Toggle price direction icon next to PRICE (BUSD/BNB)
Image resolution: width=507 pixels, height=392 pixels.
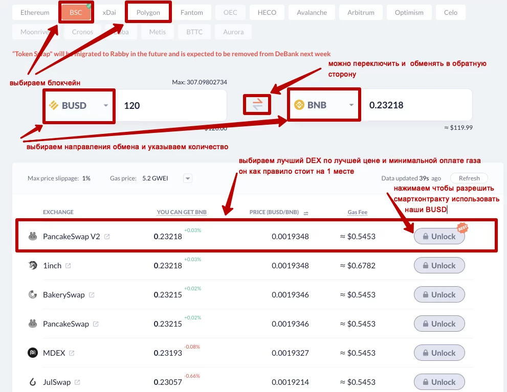[306, 213]
